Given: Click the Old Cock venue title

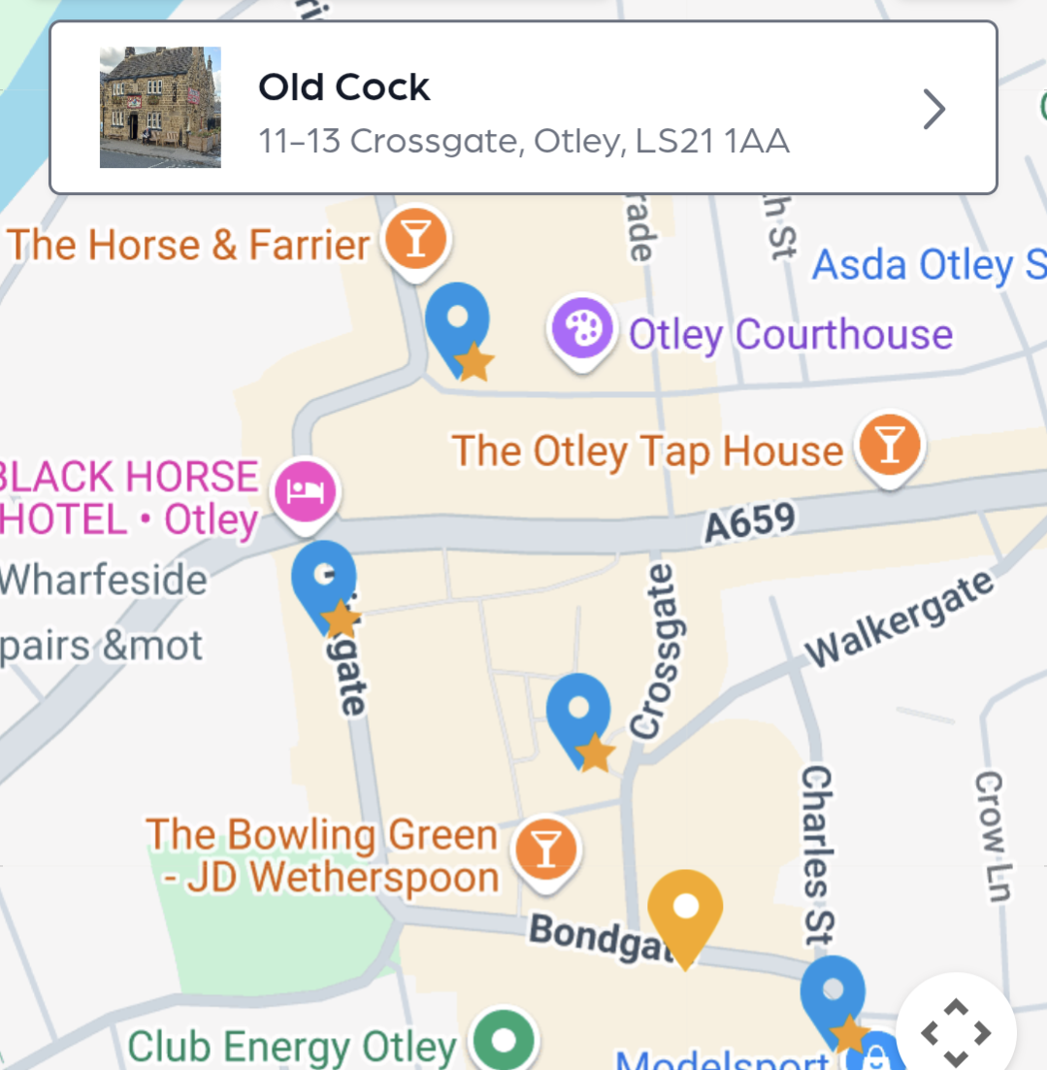Looking at the screenshot, I should click(344, 87).
